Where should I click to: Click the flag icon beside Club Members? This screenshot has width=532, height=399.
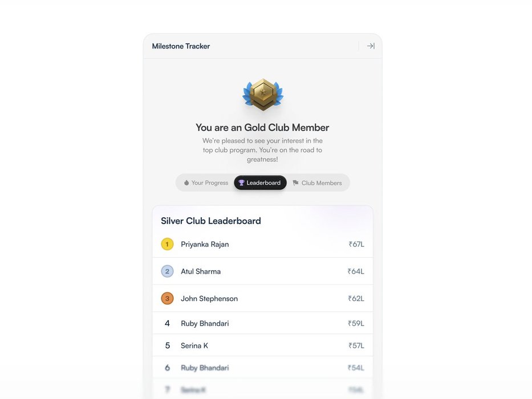(295, 183)
